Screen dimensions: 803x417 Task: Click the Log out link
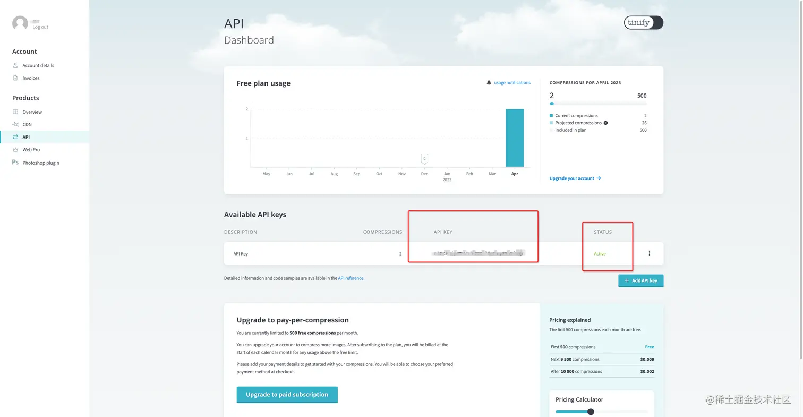[x=40, y=27]
